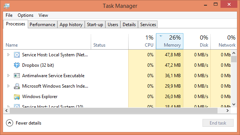
Task: Open the View menu
Action: [43, 15]
